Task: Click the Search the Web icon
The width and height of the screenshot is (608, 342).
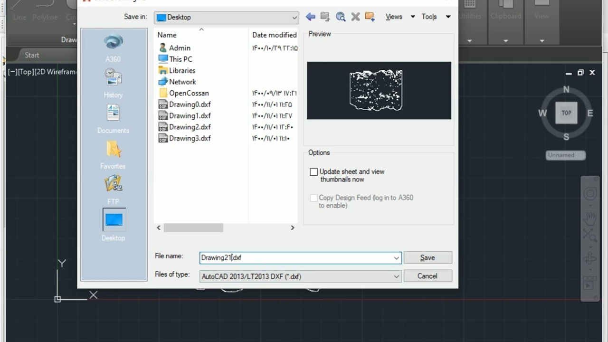Action: click(341, 17)
